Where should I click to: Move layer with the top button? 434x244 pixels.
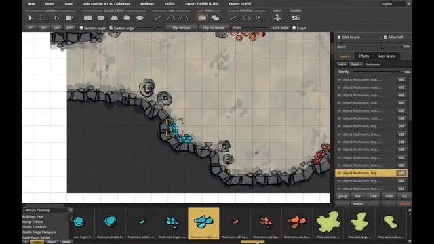tap(358, 196)
